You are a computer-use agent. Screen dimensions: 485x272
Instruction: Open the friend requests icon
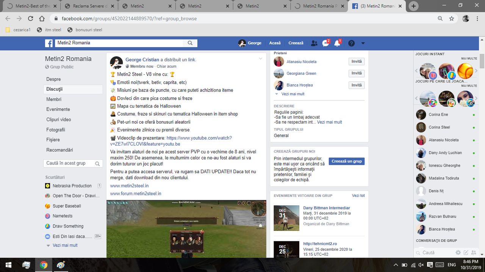(314, 43)
